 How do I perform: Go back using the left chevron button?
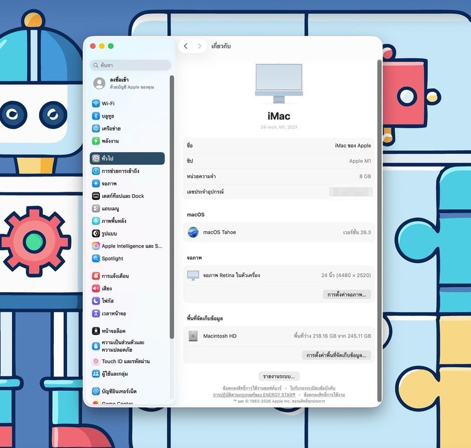185,46
